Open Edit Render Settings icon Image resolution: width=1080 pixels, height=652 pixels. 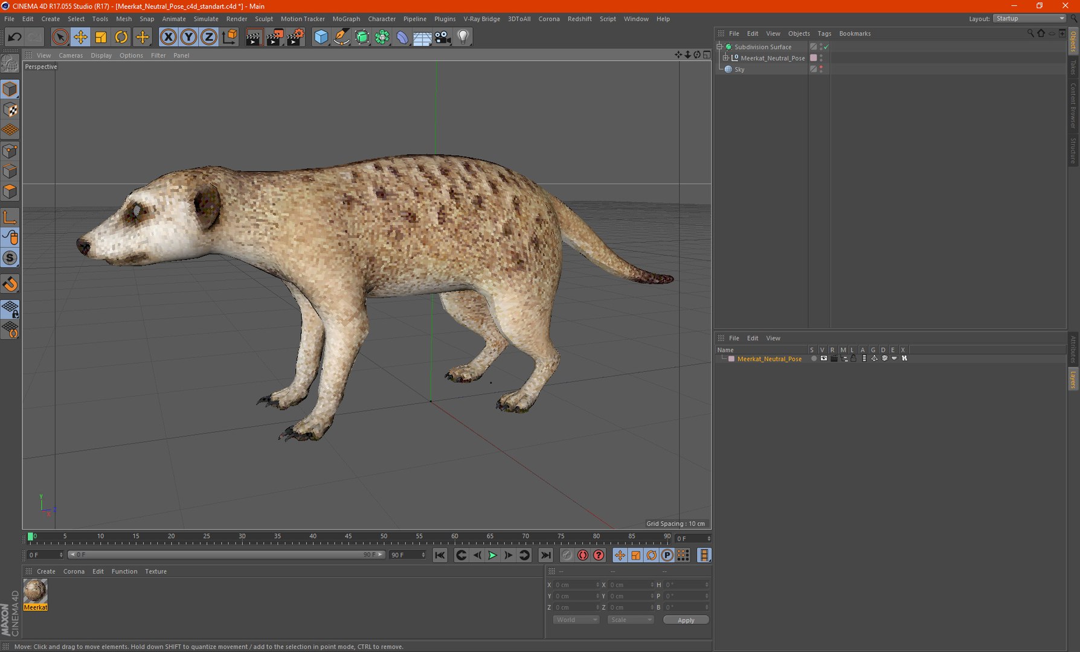pyautogui.click(x=295, y=37)
